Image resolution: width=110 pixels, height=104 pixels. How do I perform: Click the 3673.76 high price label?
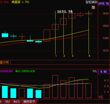pyautogui.click(x=65, y=12)
